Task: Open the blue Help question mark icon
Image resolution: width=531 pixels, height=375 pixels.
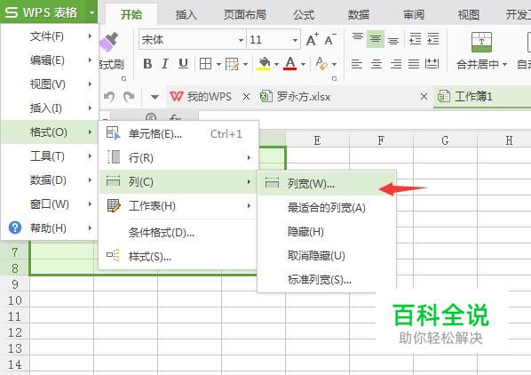Action: click(x=15, y=227)
